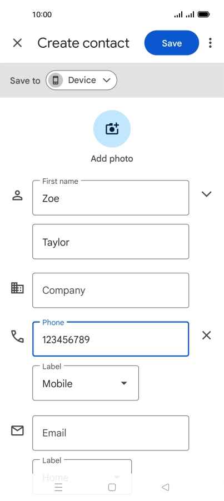Tap the Add photo camera icon
Viewport: 224px width, 501px height.
point(112,129)
